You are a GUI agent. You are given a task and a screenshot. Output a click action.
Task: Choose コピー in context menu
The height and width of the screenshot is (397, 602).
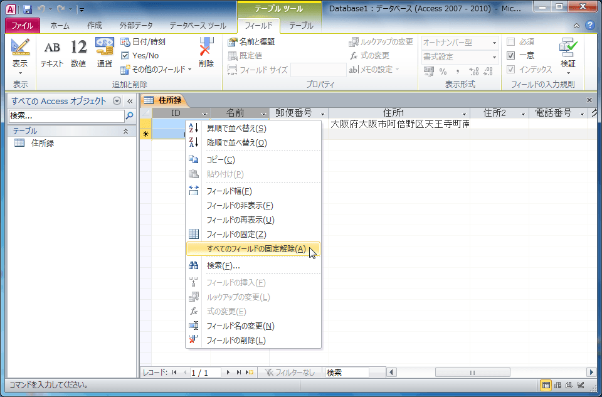[253, 160]
